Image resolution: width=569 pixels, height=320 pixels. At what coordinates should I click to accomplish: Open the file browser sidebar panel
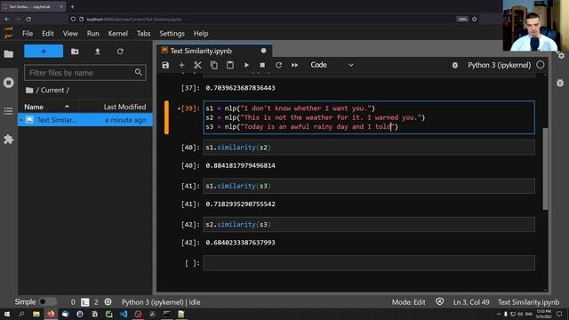coord(8,54)
